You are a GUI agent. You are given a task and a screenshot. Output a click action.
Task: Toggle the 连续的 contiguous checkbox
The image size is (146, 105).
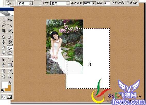pos(128,3)
